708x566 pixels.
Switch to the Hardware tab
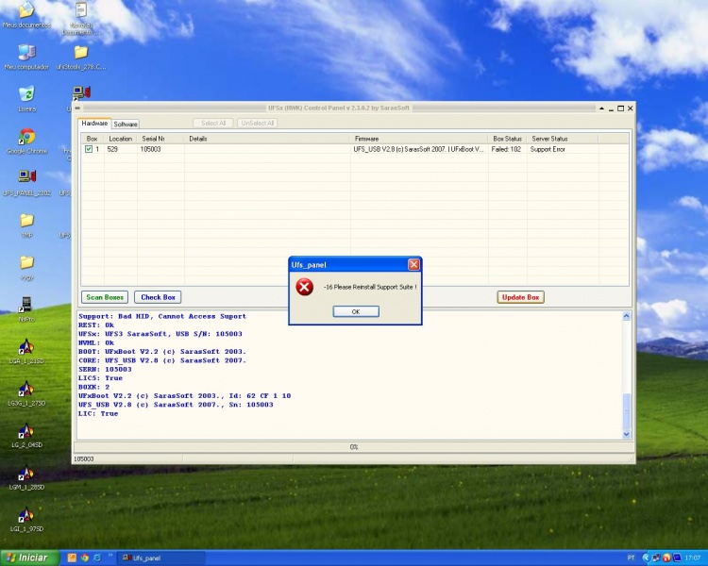pos(94,123)
